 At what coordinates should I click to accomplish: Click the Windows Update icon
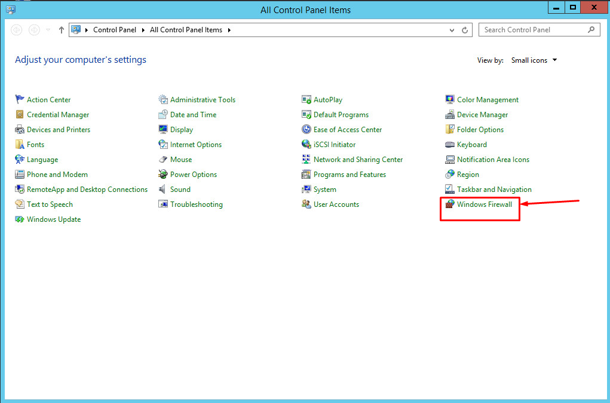coord(20,219)
